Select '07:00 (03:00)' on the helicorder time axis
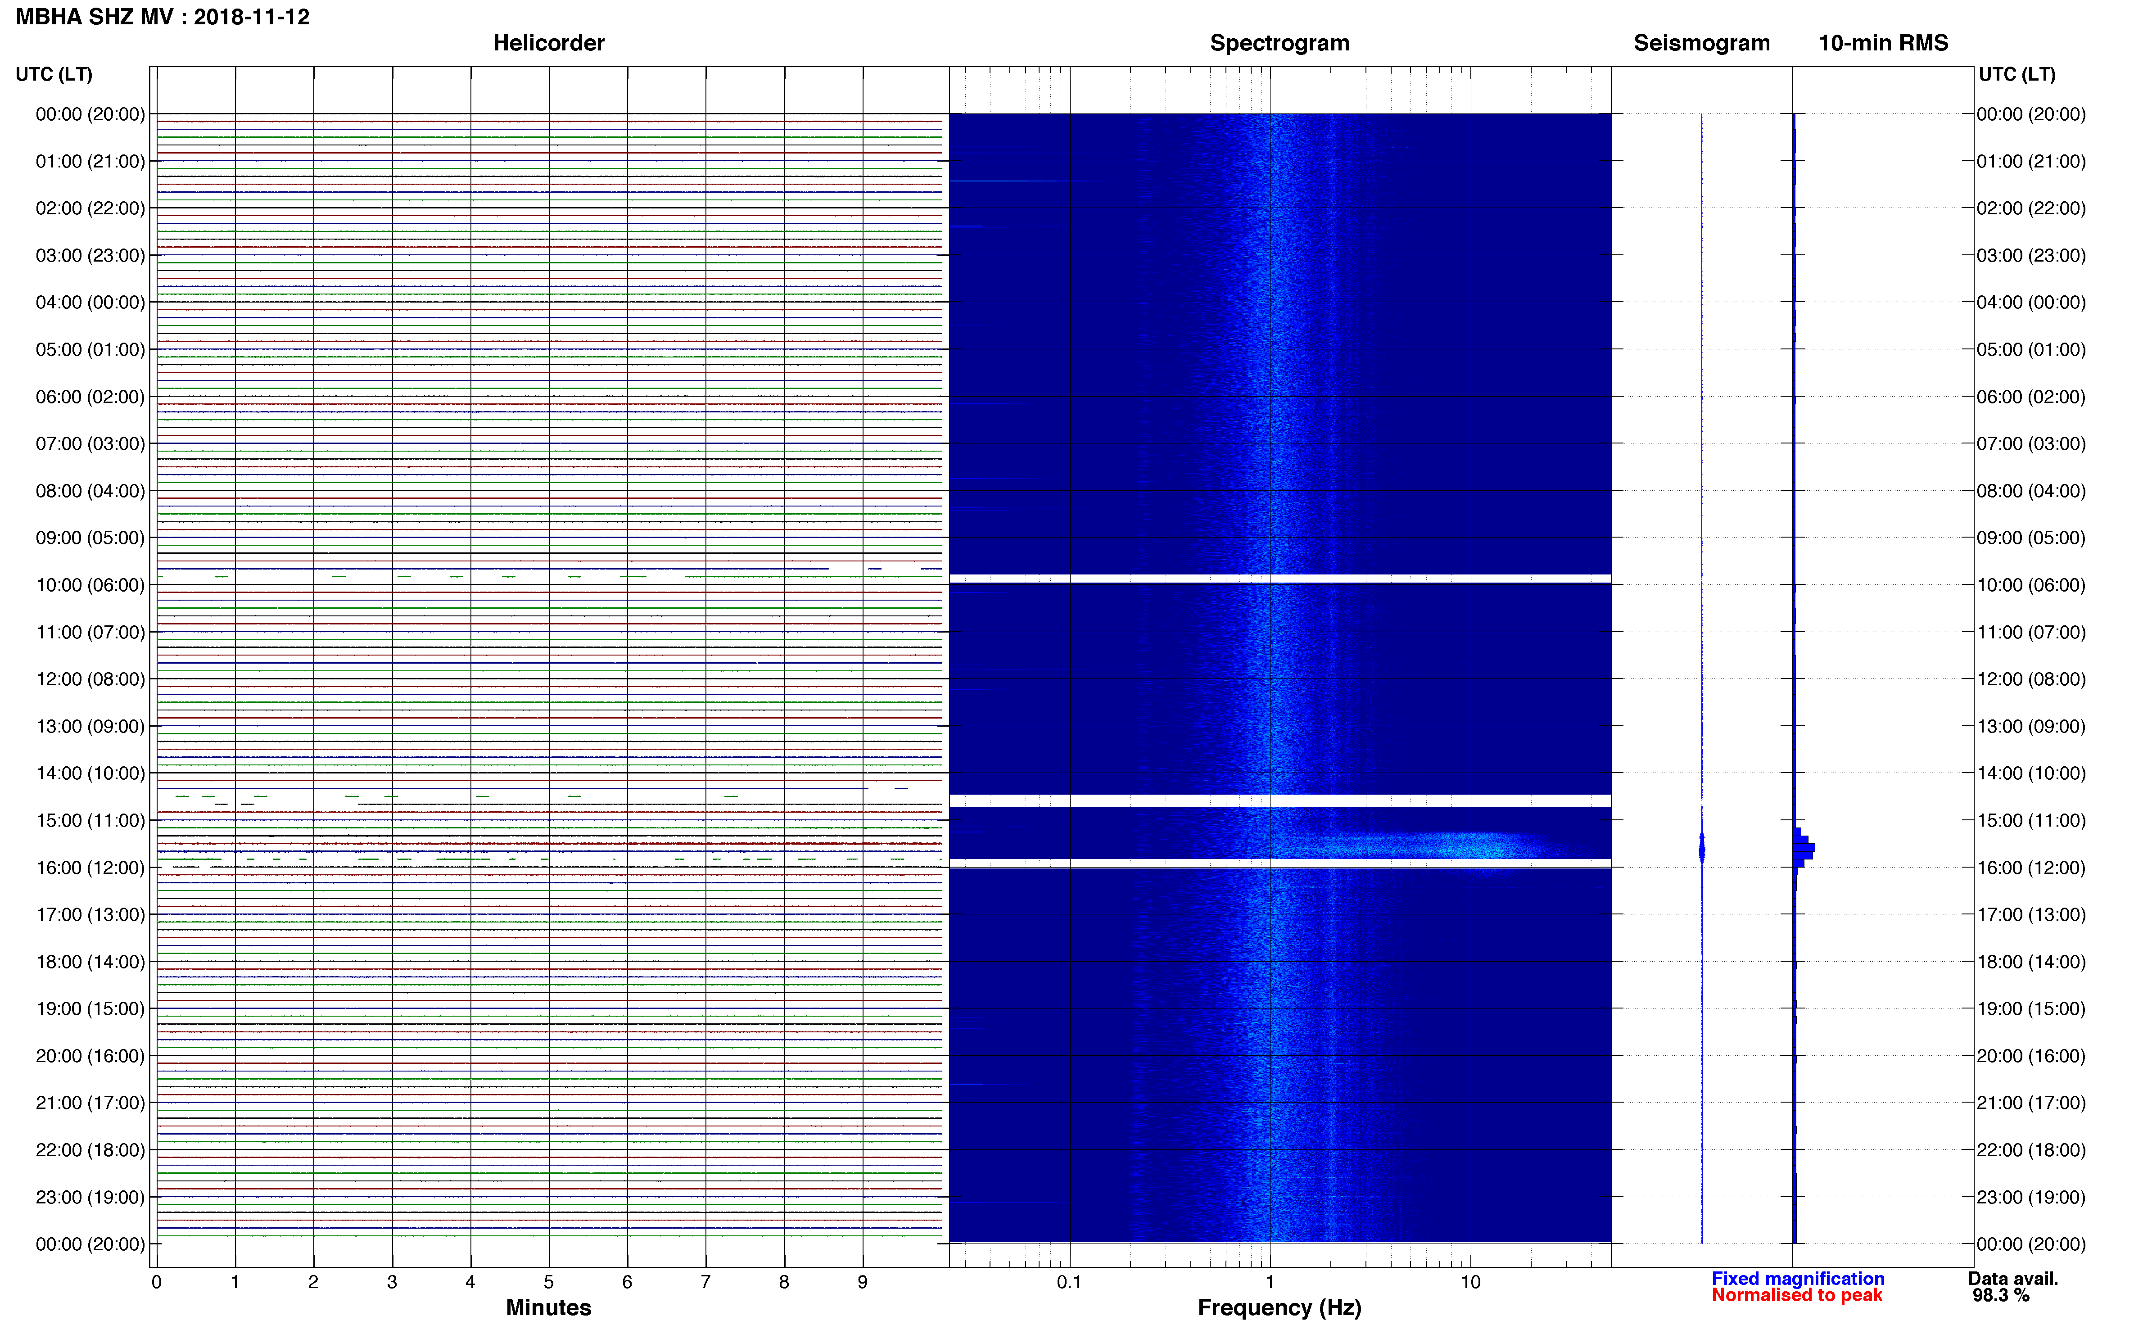 [x=90, y=444]
